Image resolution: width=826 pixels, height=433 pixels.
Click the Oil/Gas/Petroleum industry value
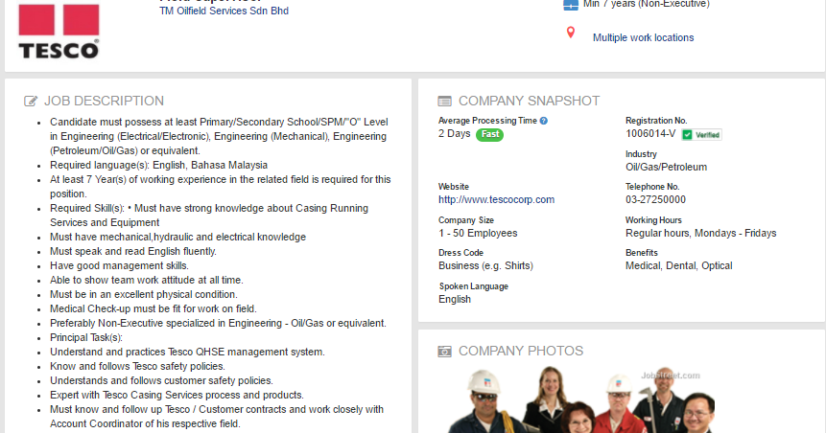pos(666,167)
